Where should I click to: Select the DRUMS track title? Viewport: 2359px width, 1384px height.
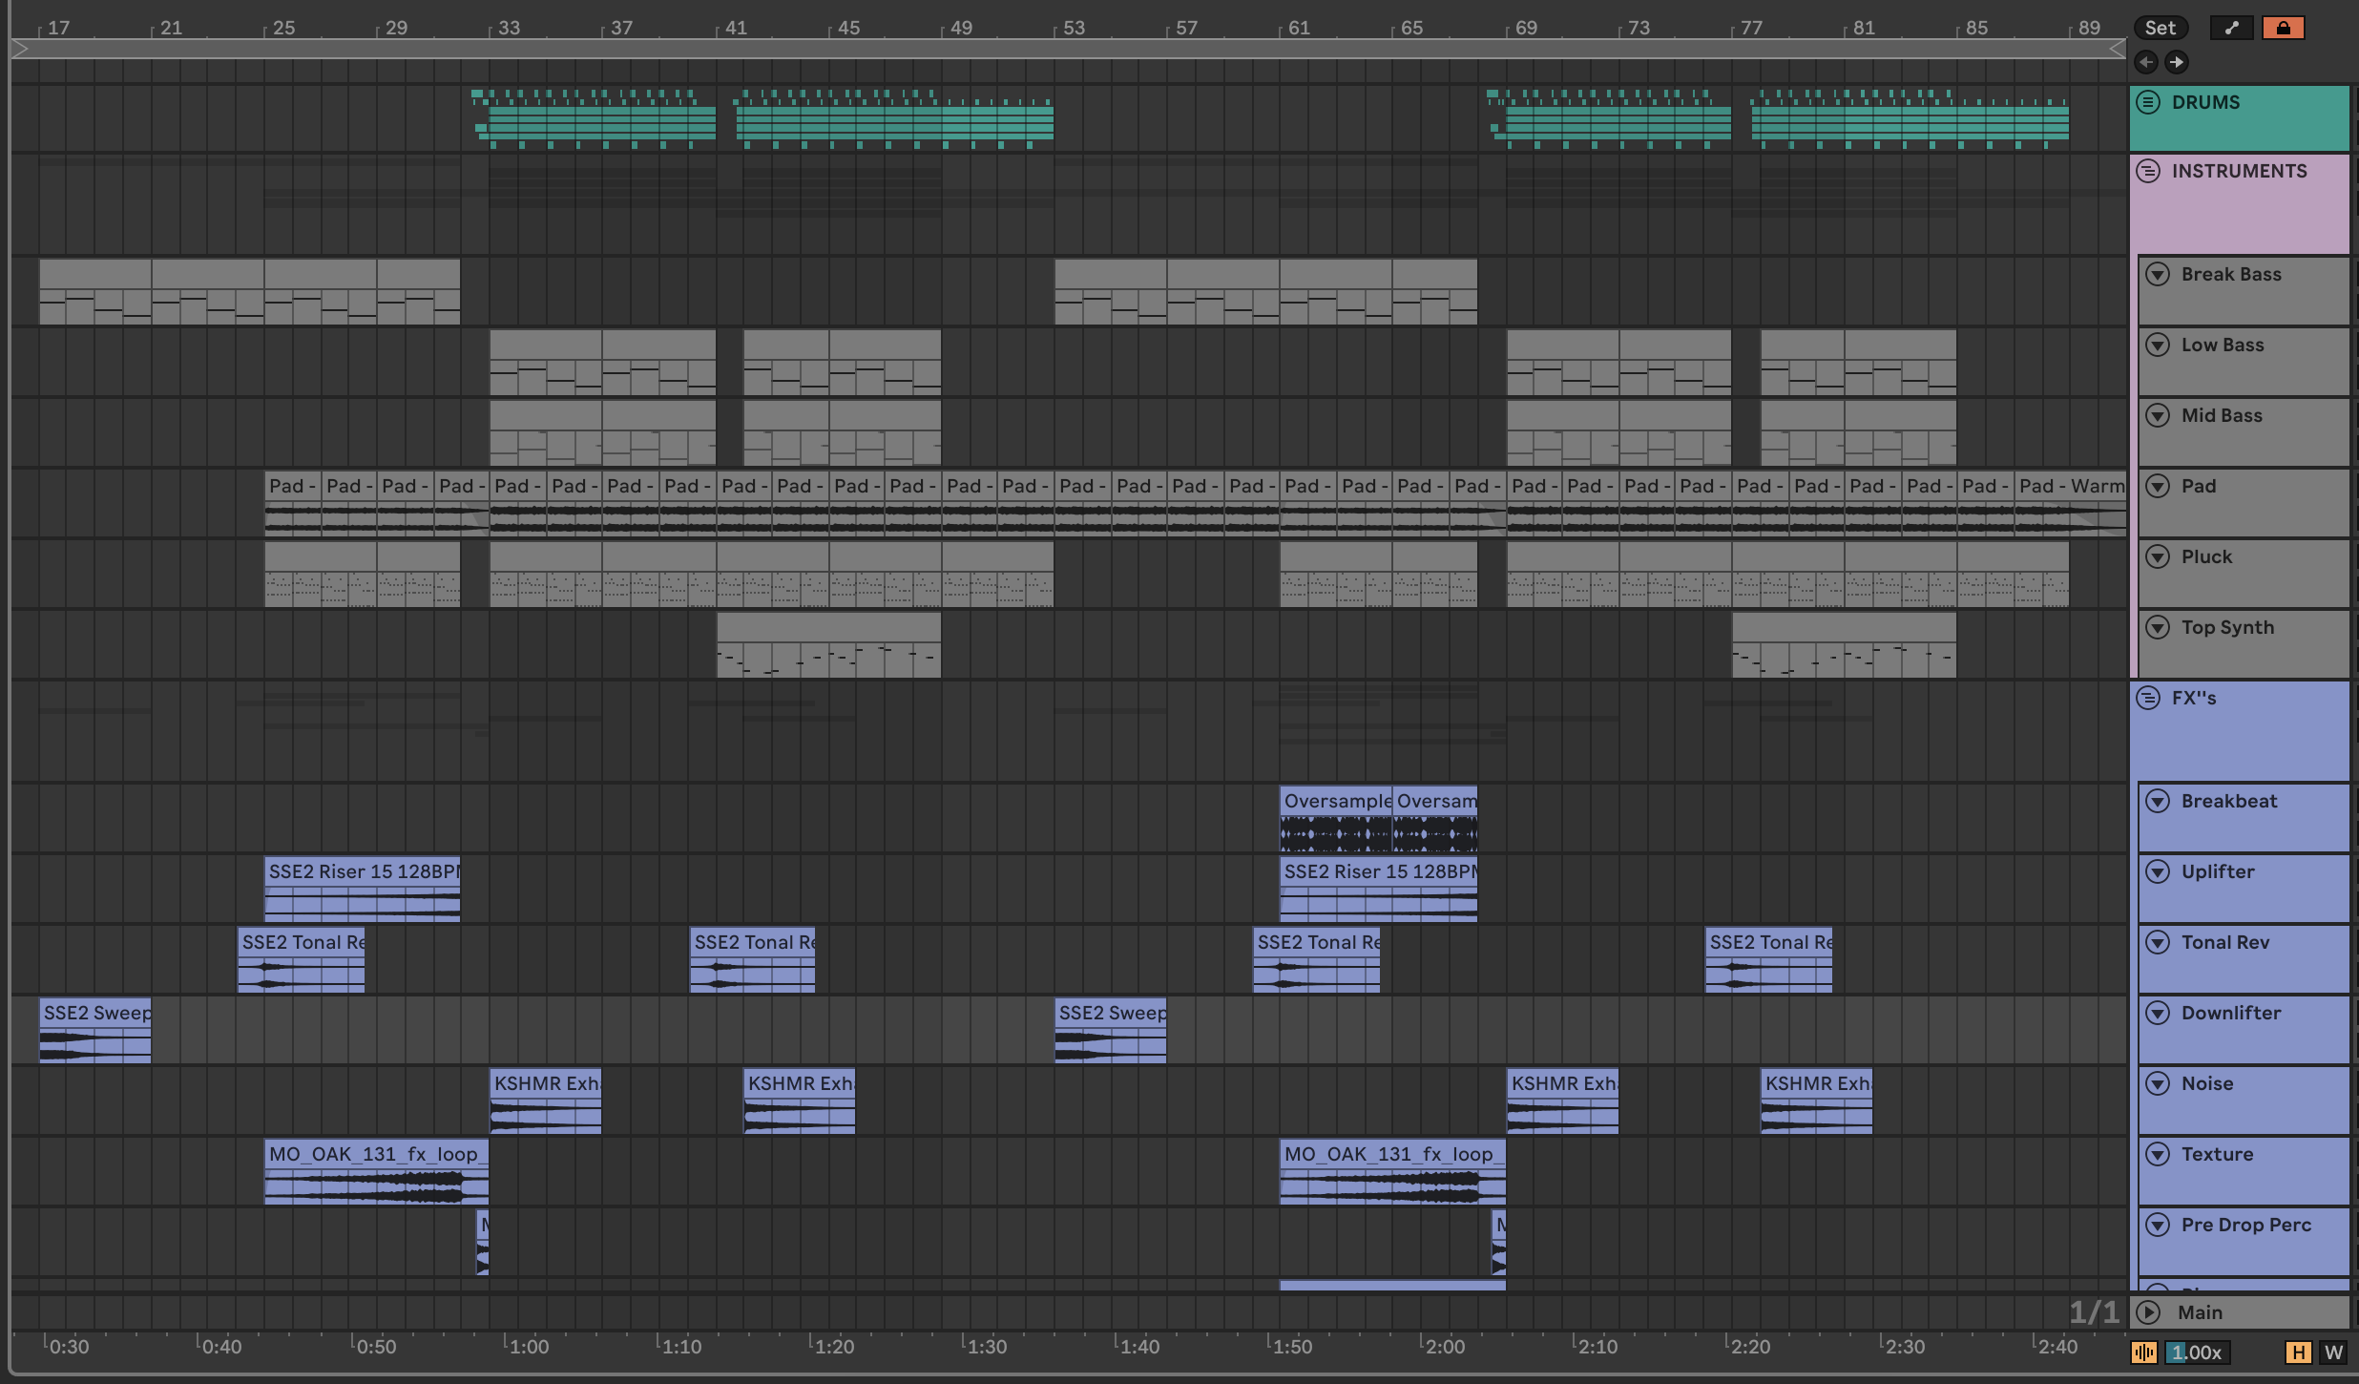click(x=2205, y=102)
